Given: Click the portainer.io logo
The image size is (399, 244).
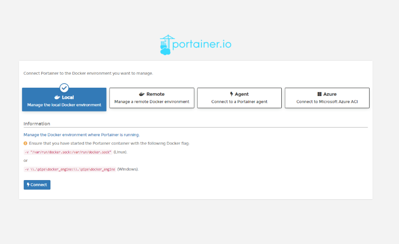Looking at the screenshot, I should click(x=195, y=45).
